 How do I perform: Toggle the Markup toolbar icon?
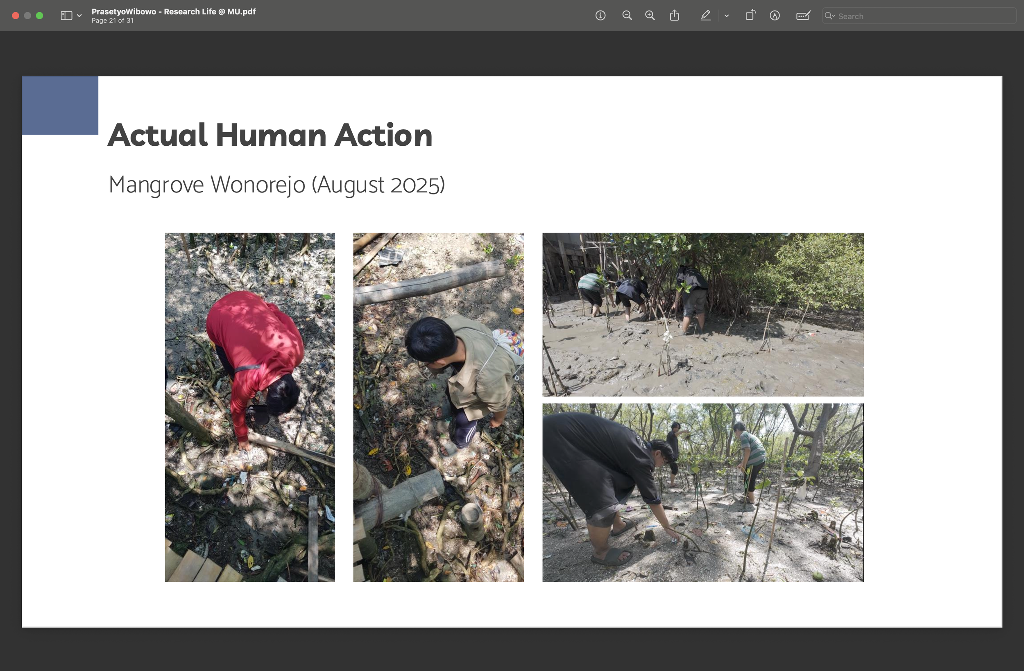pyautogui.click(x=775, y=16)
